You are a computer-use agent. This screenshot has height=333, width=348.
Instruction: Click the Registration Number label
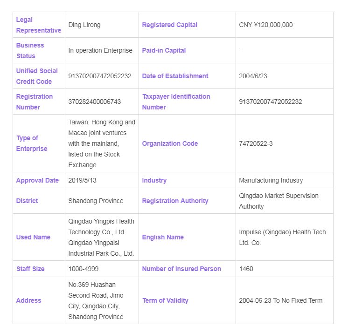pos(35,102)
